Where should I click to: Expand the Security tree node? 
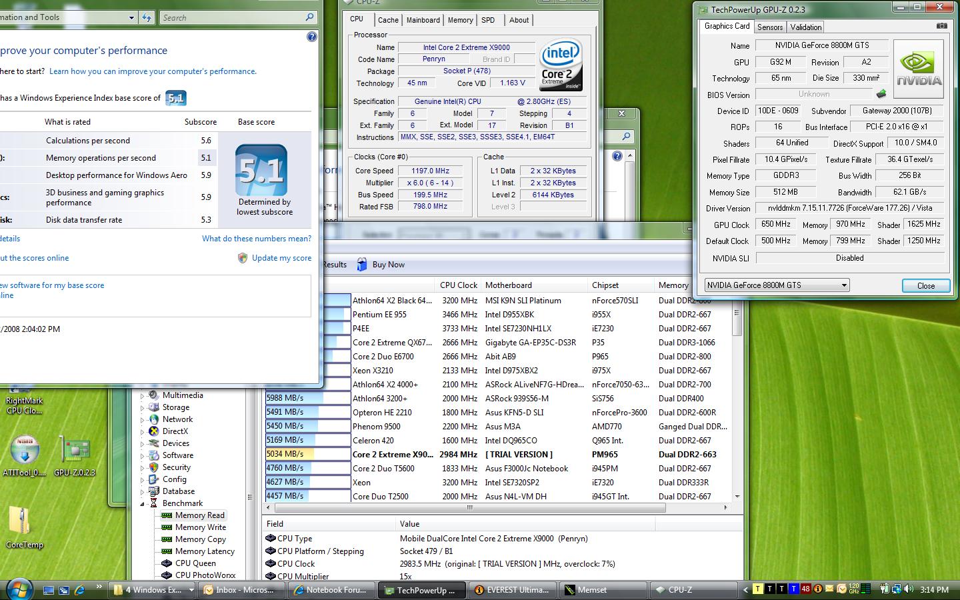pyautogui.click(x=142, y=468)
